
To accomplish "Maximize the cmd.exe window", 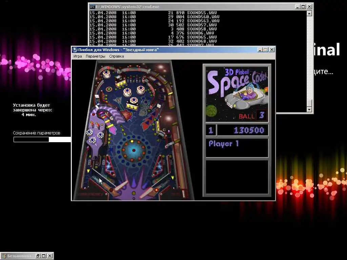I will pos(303,7).
